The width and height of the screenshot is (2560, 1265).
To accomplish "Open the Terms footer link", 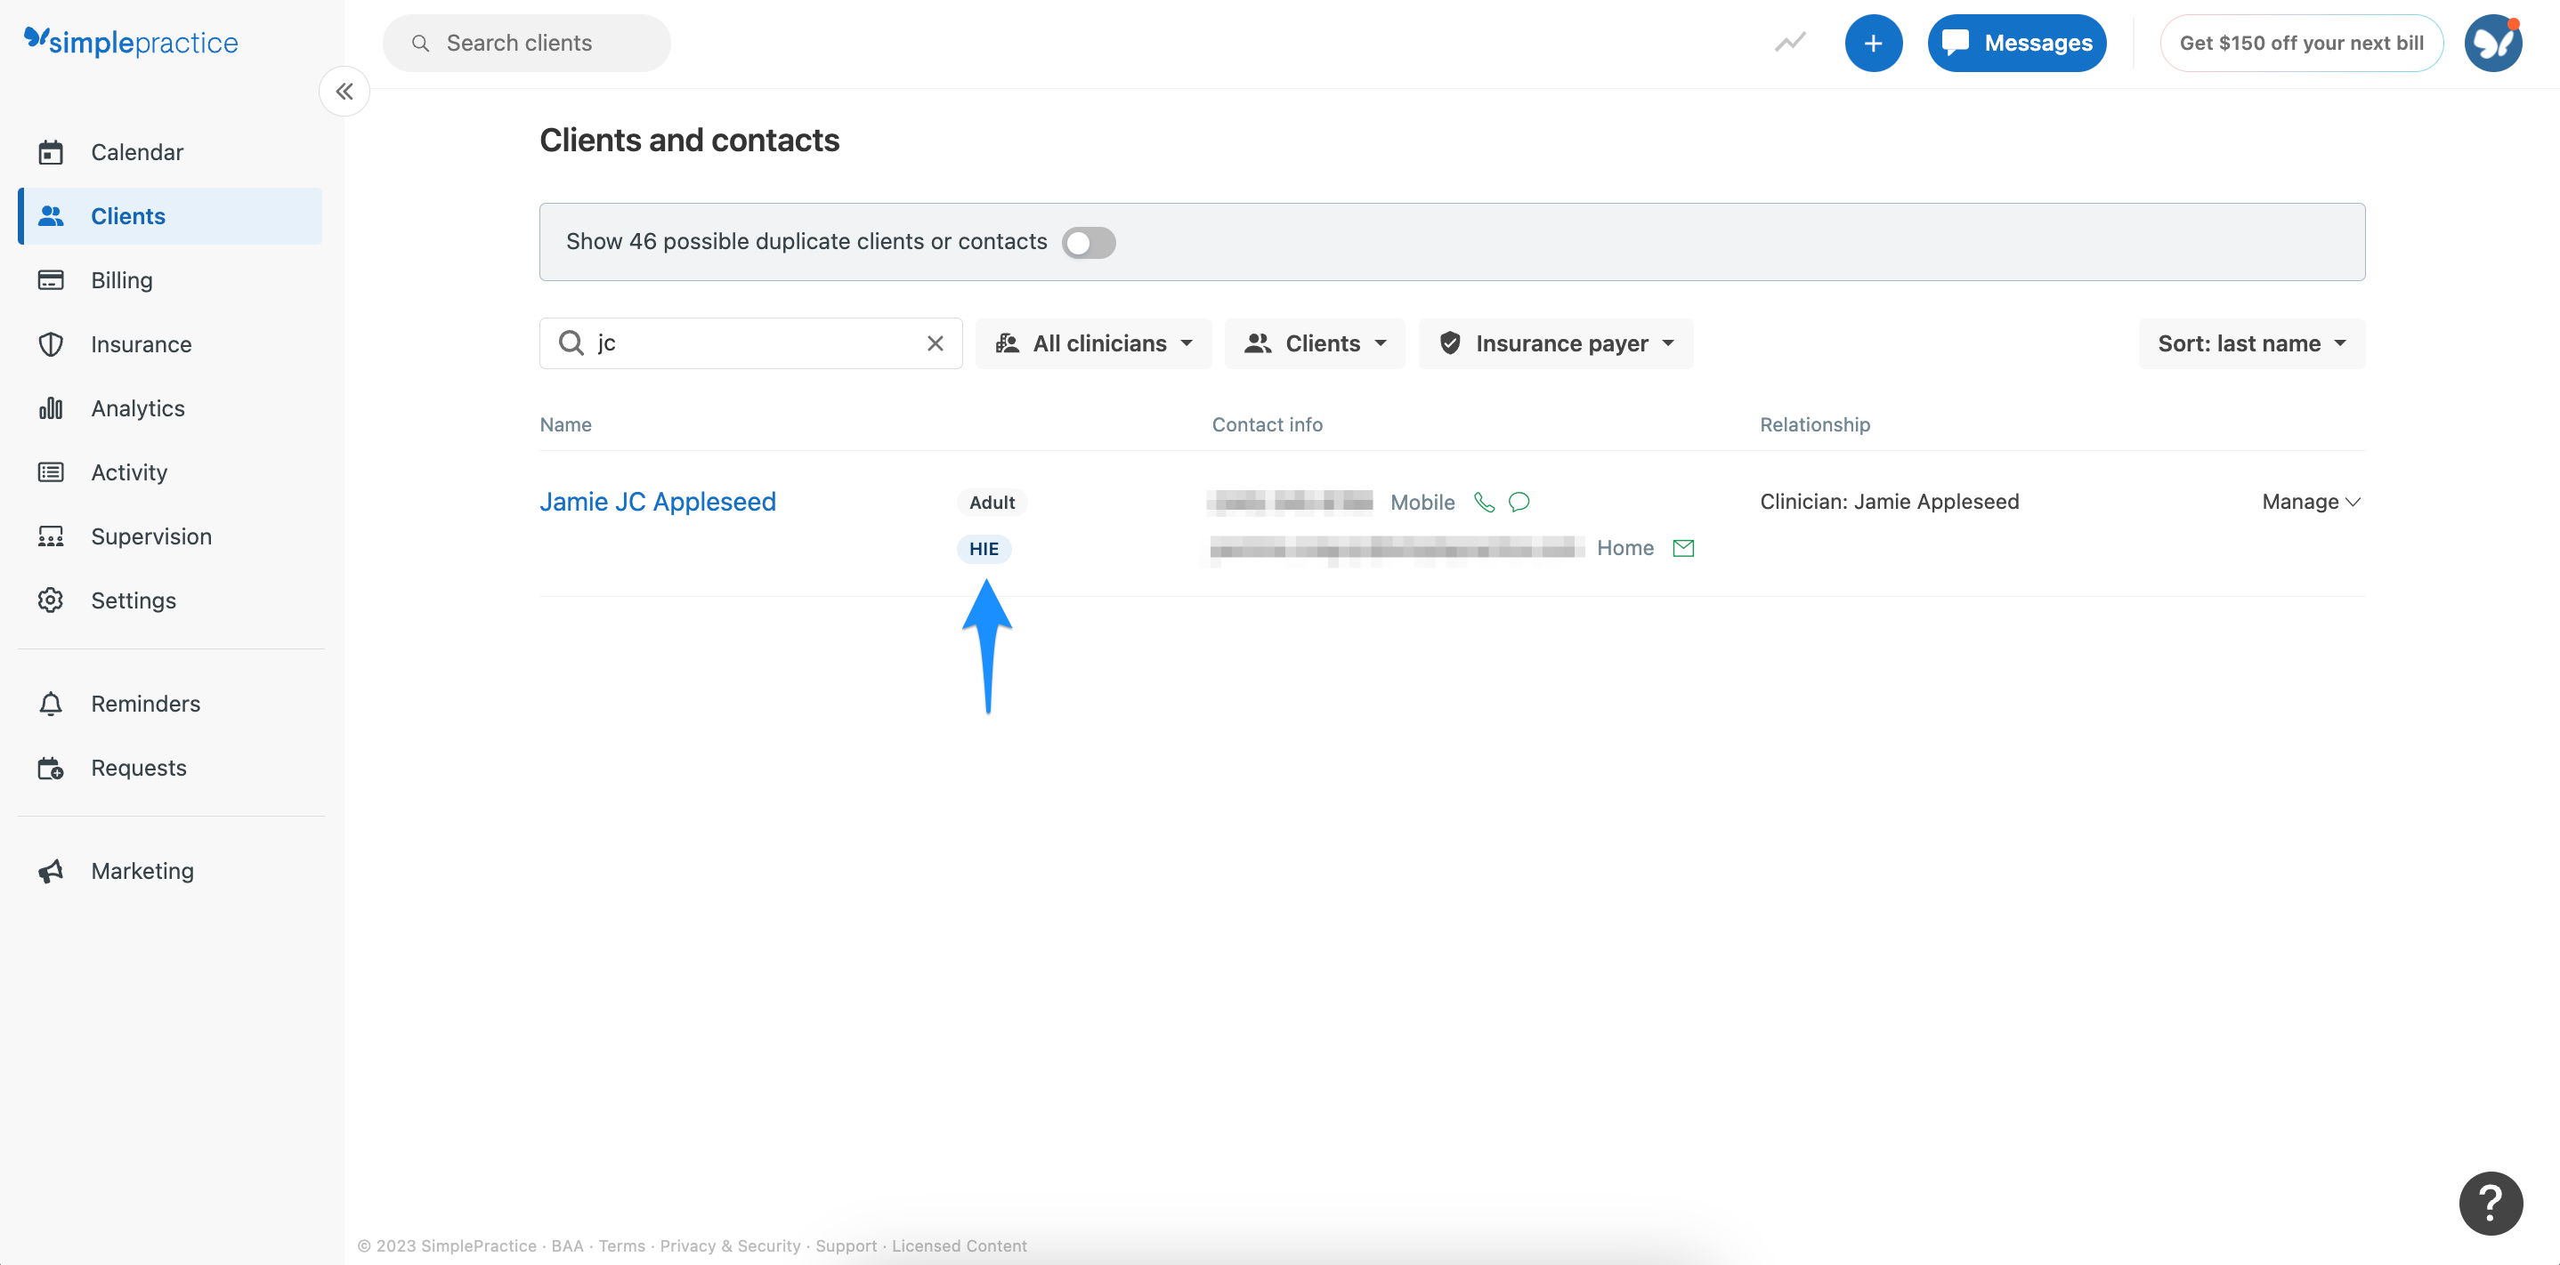I will (x=621, y=1245).
